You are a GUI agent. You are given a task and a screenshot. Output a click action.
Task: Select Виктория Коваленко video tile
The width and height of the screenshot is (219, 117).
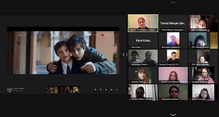(x=173, y=41)
